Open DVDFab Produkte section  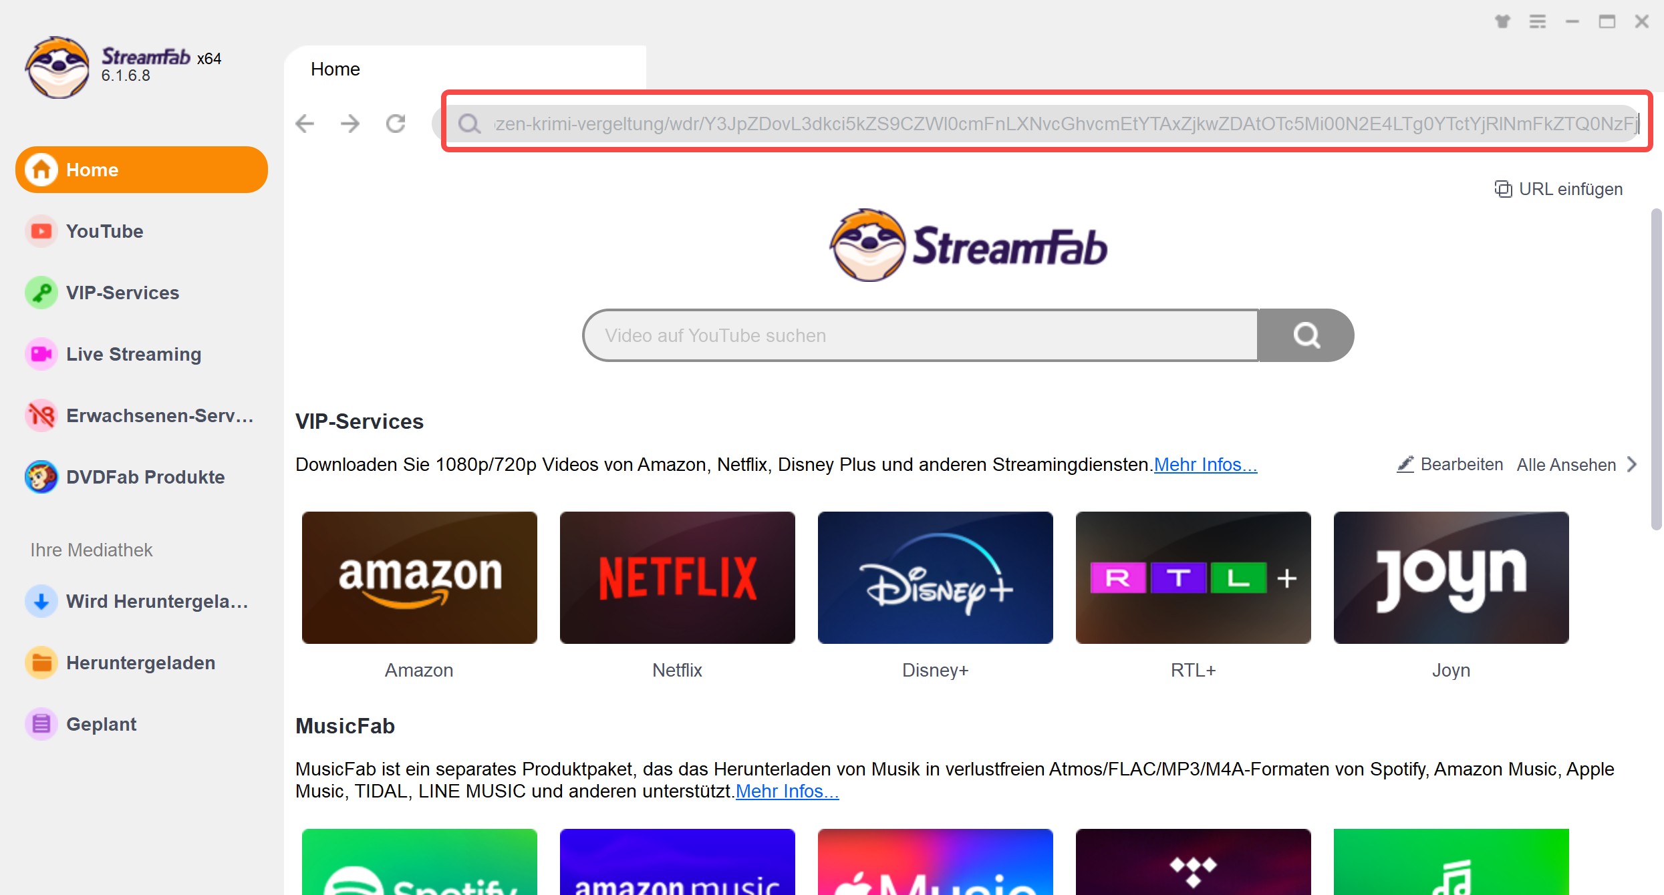pos(145,477)
